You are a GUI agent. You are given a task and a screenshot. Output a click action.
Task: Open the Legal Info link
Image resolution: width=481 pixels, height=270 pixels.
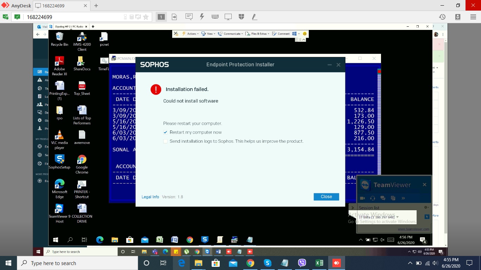(x=150, y=197)
